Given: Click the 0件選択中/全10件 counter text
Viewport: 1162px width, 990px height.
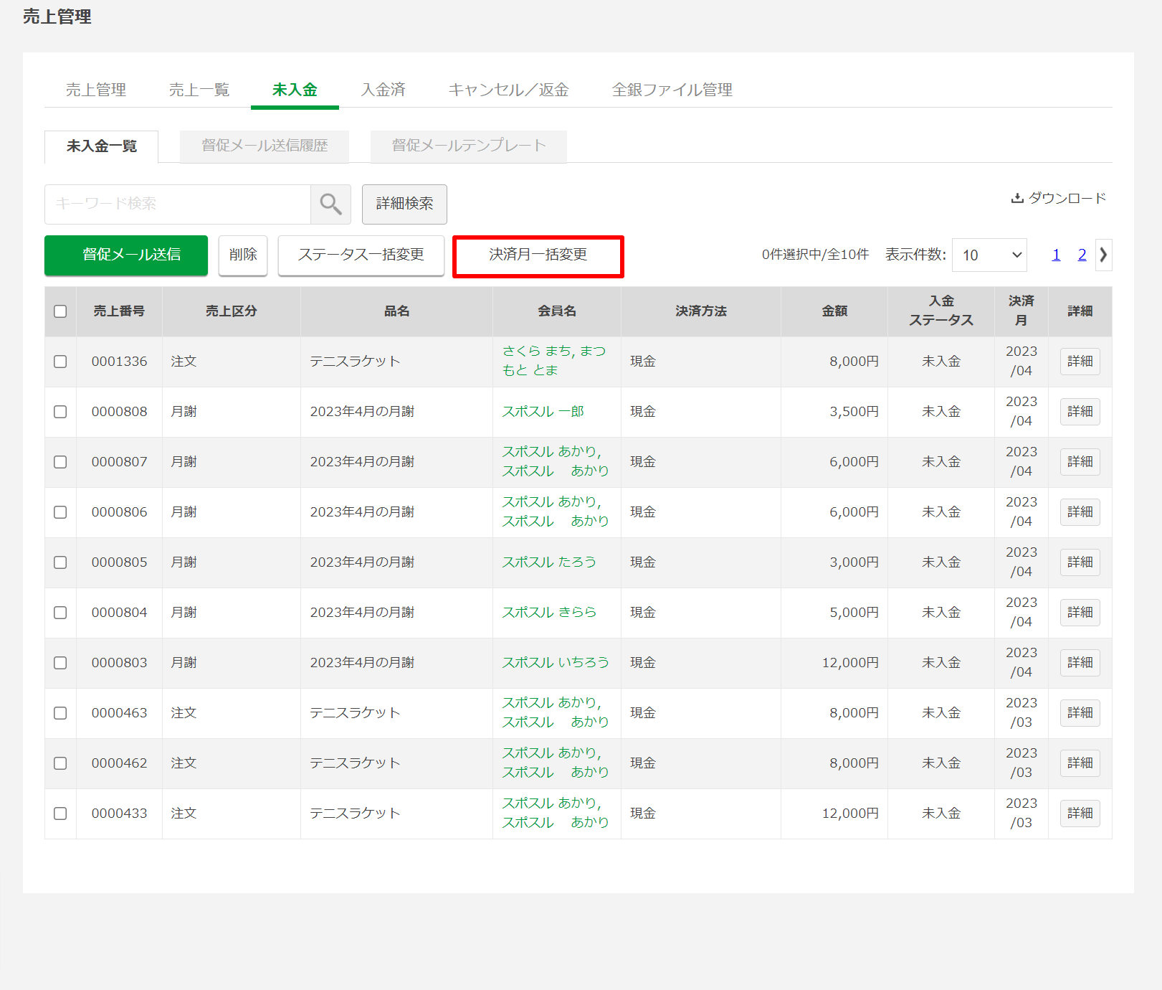Looking at the screenshot, I should (815, 255).
